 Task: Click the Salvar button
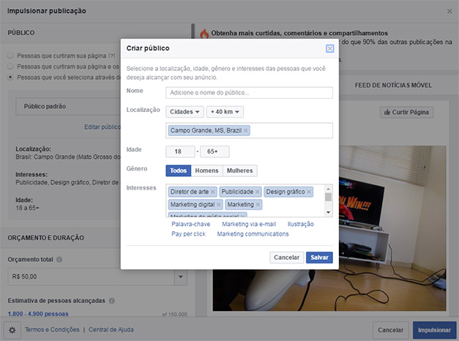319,258
